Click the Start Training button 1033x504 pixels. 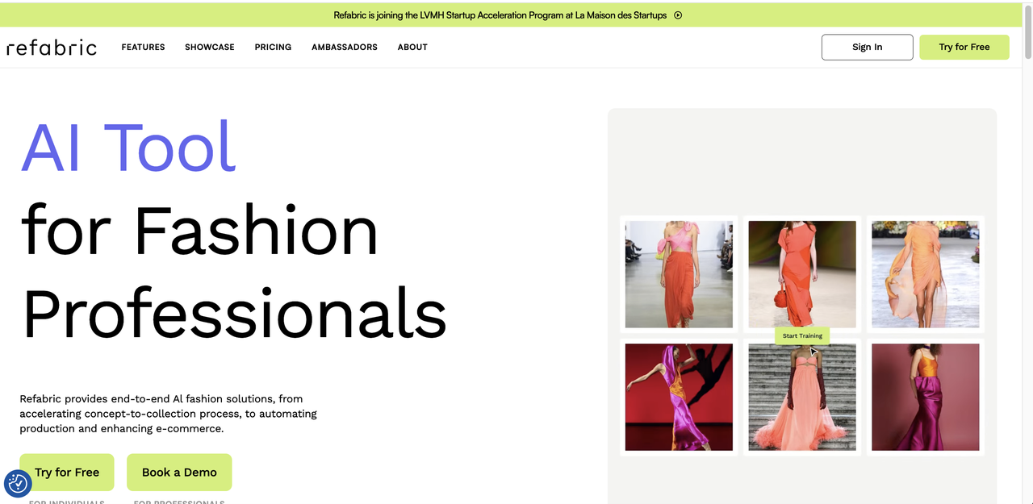(802, 335)
